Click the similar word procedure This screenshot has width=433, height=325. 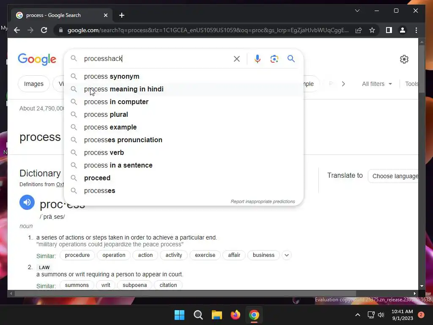point(77,255)
